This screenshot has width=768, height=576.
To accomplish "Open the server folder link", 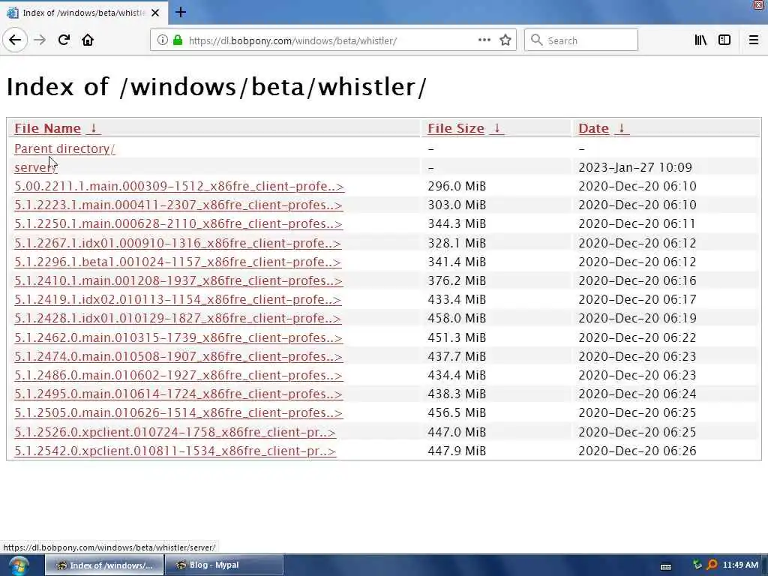I will click(35, 167).
